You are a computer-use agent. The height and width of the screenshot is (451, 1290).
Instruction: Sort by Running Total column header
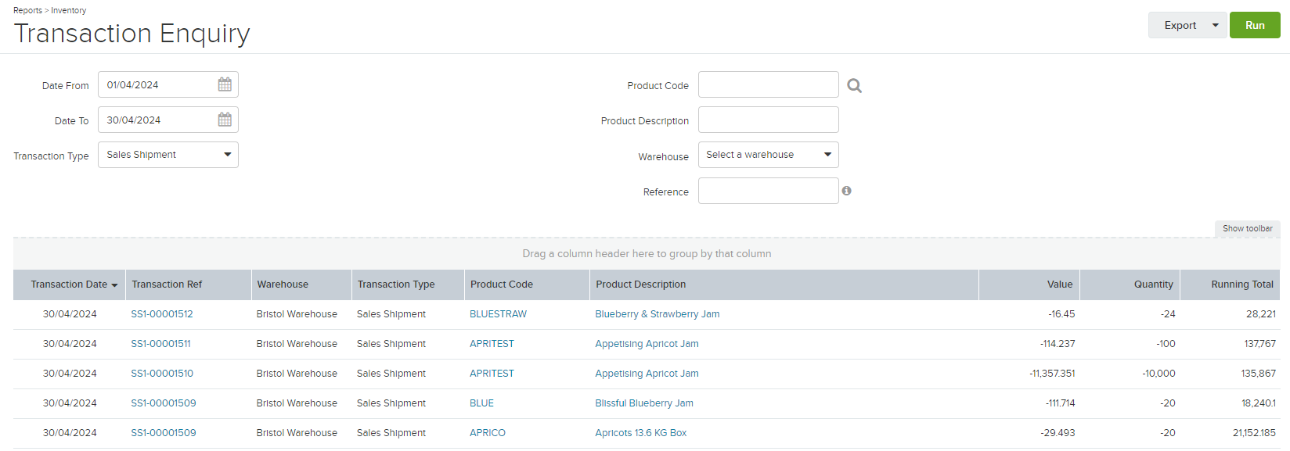(x=1230, y=285)
